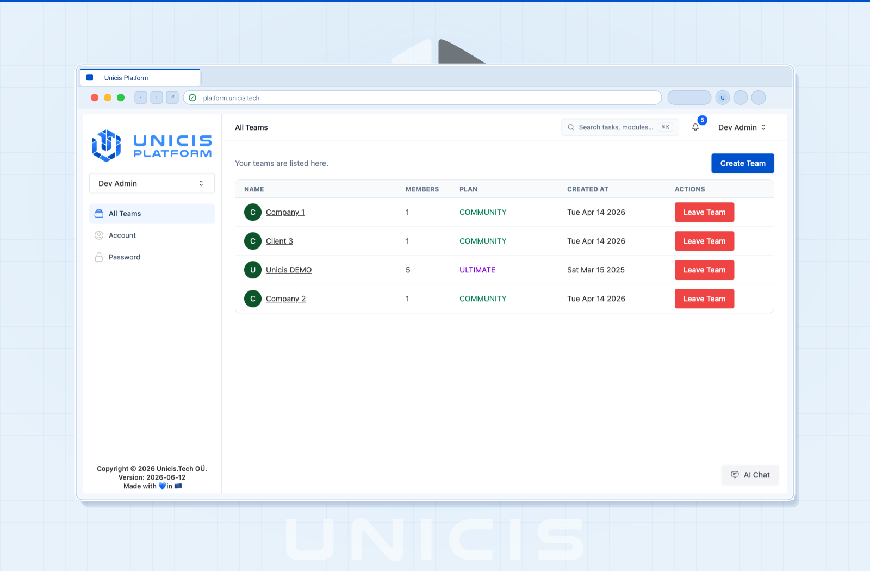
Task: Open the Company 1 team link
Action: point(285,212)
